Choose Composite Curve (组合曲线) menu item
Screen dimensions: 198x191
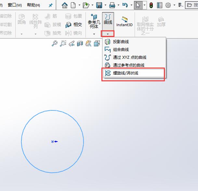click(134, 49)
